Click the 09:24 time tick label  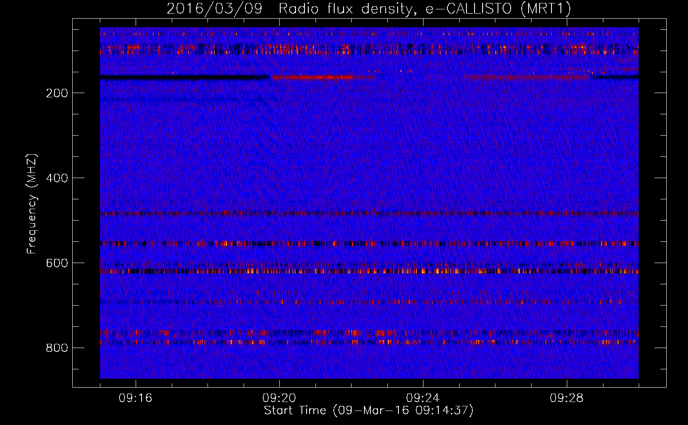click(x=423, y=398)
